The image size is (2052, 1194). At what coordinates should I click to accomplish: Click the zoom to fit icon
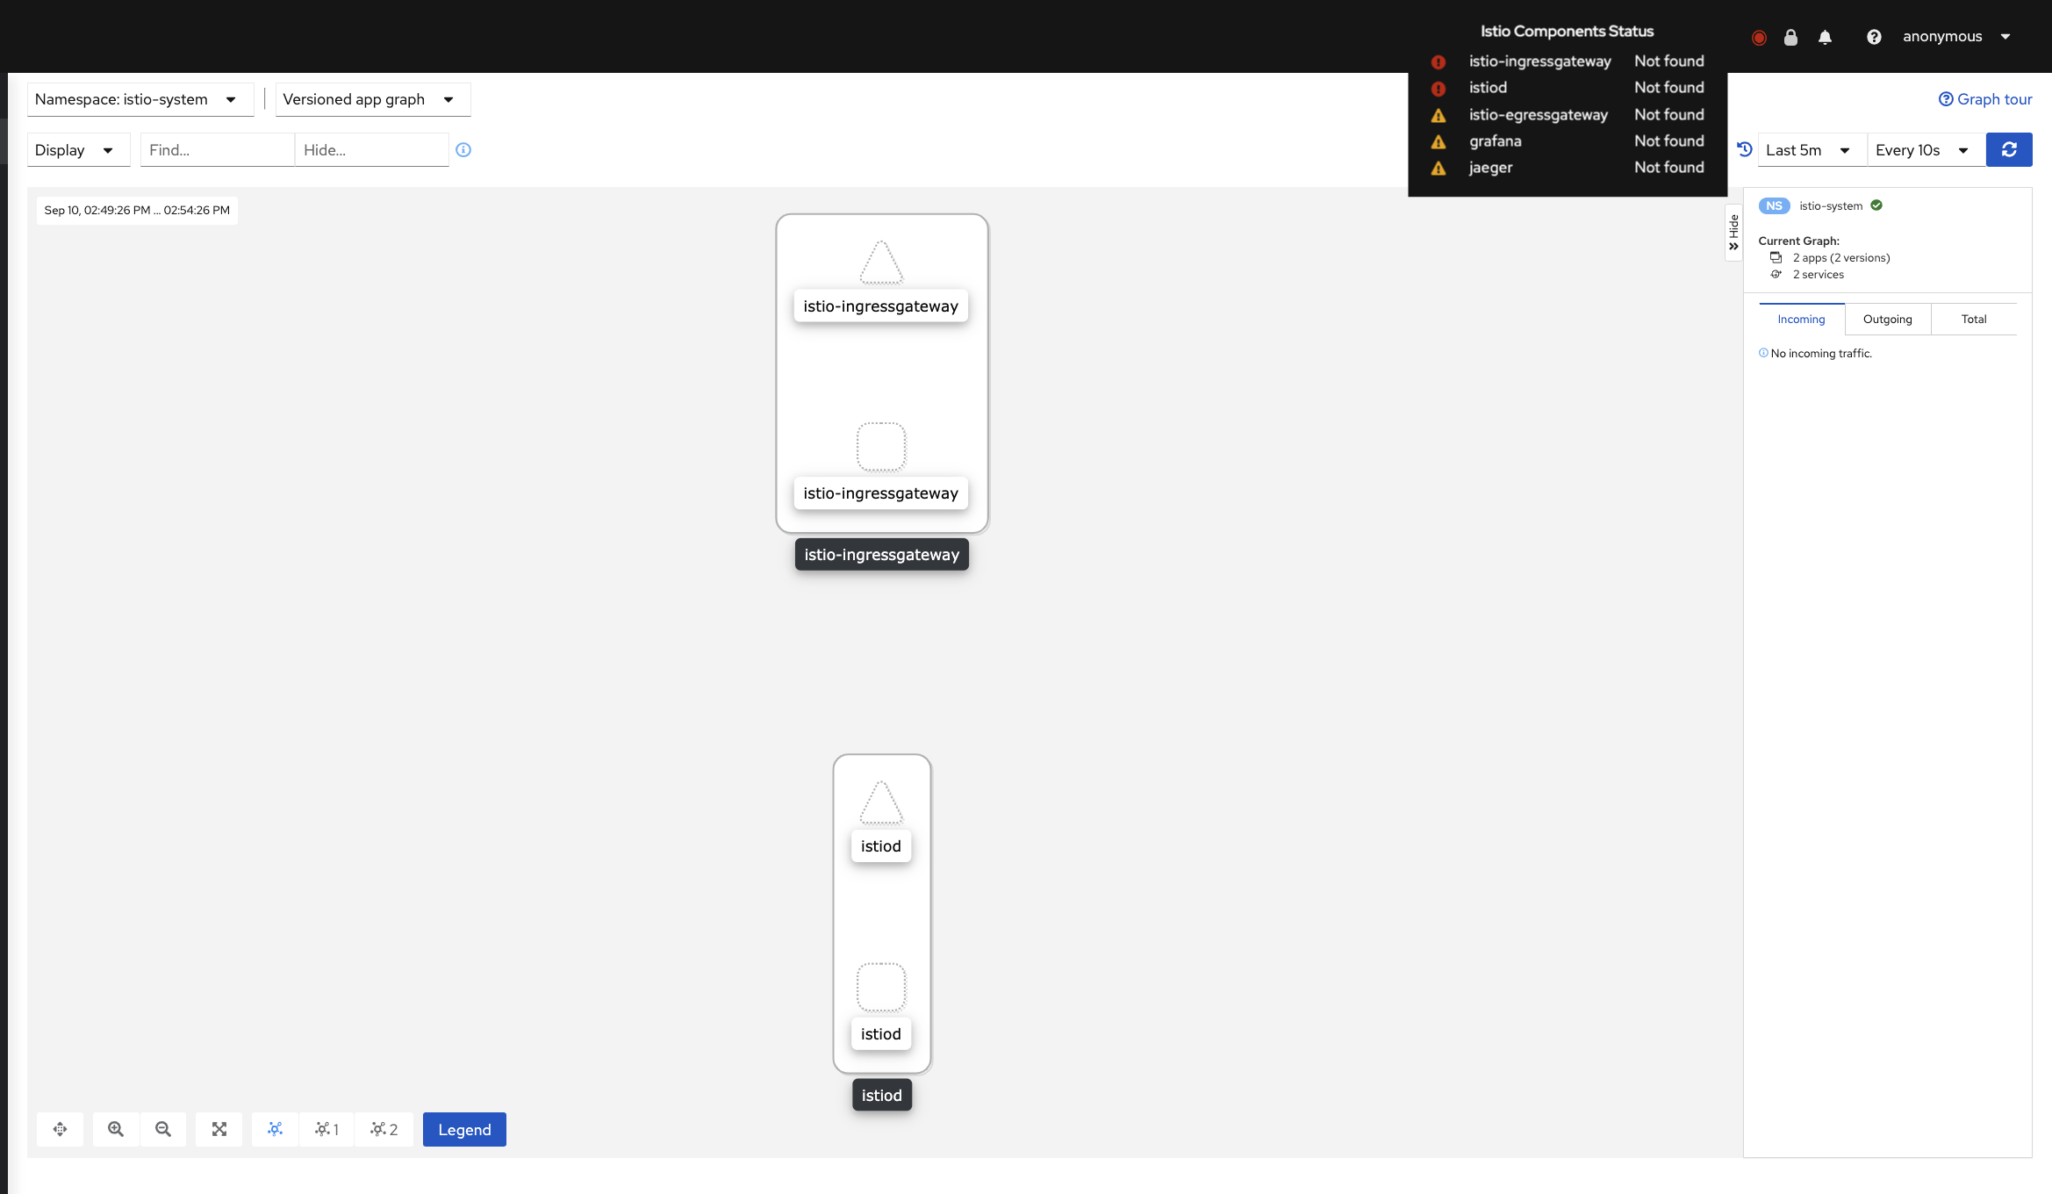click(x=219, y=1129)
